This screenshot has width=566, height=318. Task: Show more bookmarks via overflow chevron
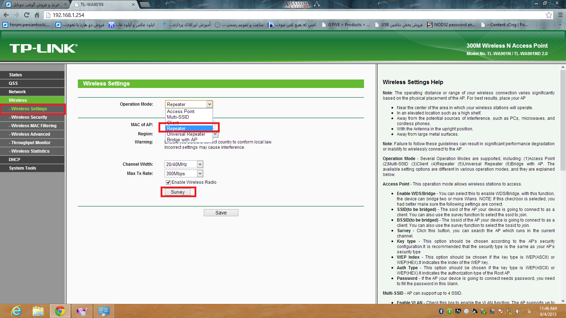coord(560,25)
